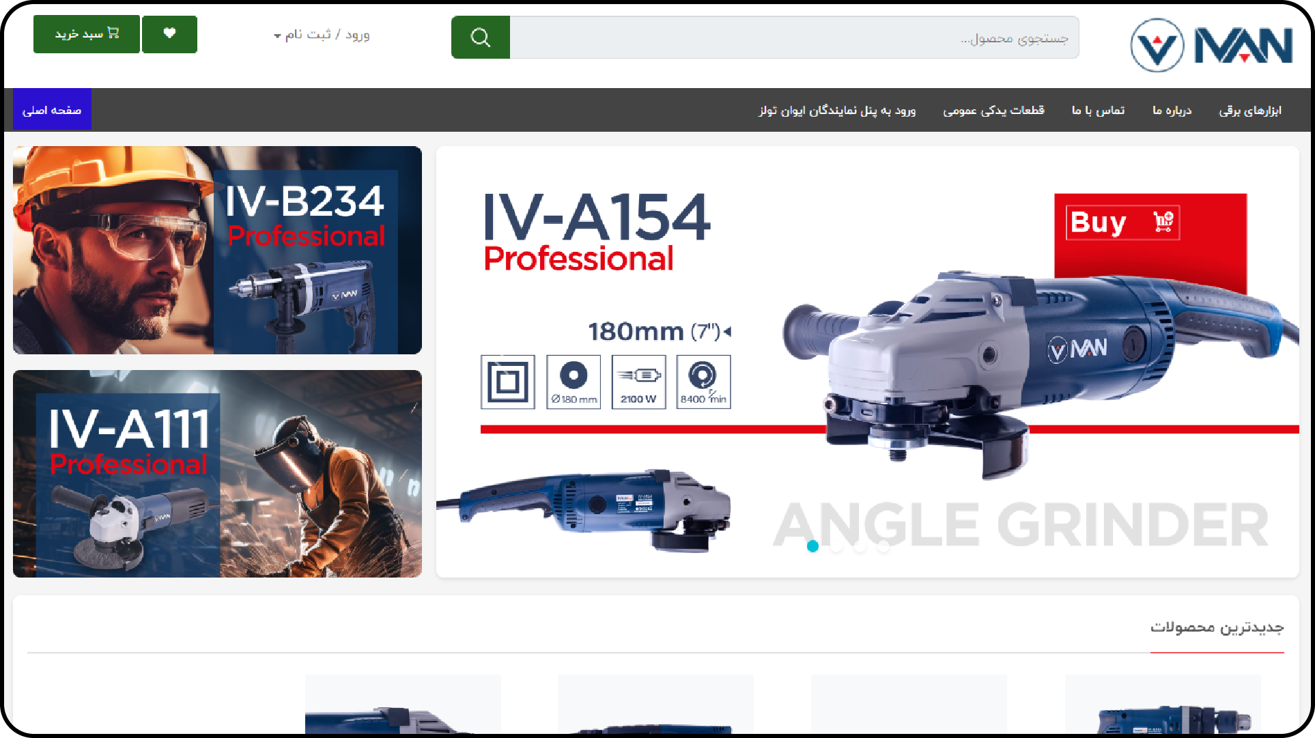The width and height of the screenshot is (1315, 738).
Task: Open the تماس با ما menu item
Action: click(1098, 110)
